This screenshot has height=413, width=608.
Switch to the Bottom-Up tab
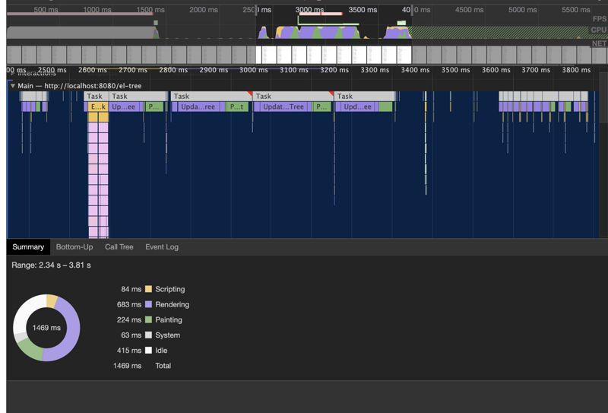click(x=74, y=247)
